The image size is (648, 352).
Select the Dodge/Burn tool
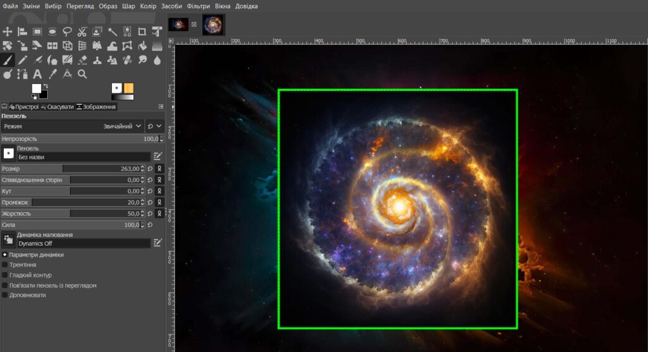click(x=8, y=75)
